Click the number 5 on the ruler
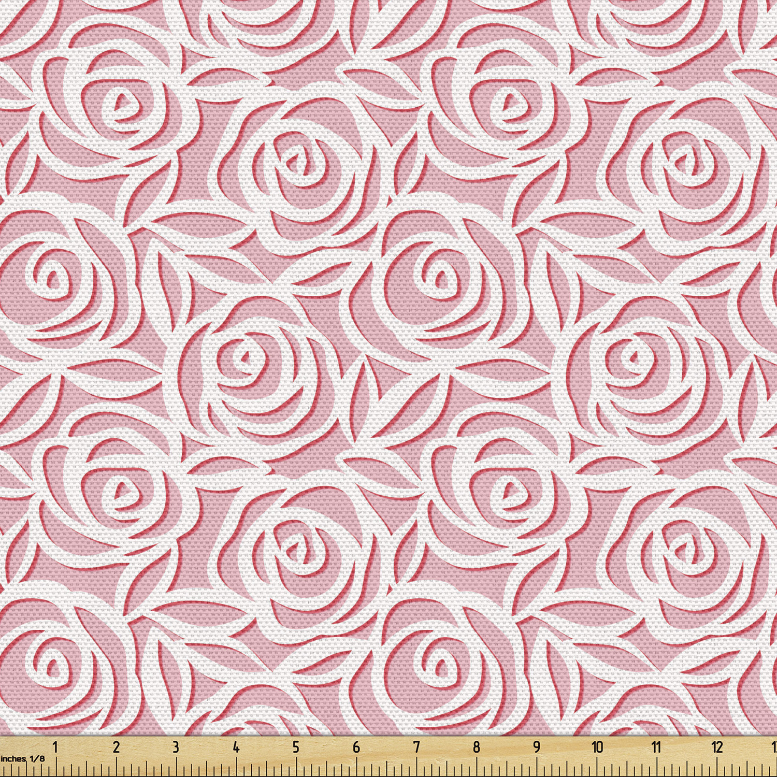This screenshot has width=777, height=777. pos(296,747)
